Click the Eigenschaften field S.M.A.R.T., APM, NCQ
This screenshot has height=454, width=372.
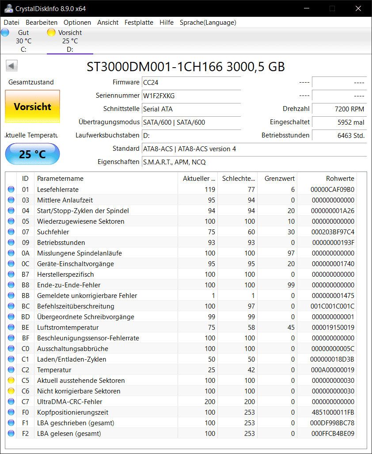pos(254,162)
